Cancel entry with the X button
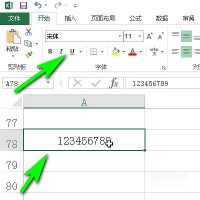This screenshot has width=200, height=200. (x=78, y=83)
